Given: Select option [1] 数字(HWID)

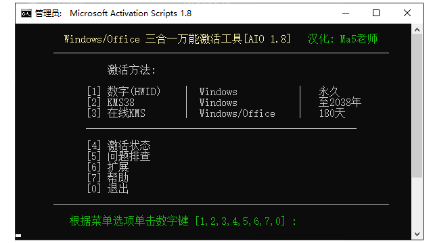Looking at the screenshot, I should [x=124, y=91].
